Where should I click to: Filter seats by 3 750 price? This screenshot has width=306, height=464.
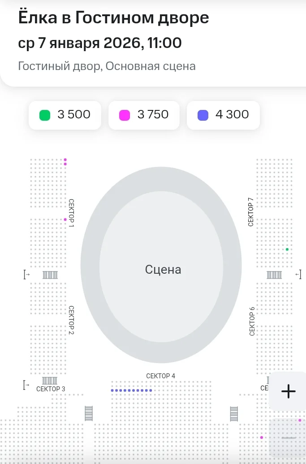(144, 115)
